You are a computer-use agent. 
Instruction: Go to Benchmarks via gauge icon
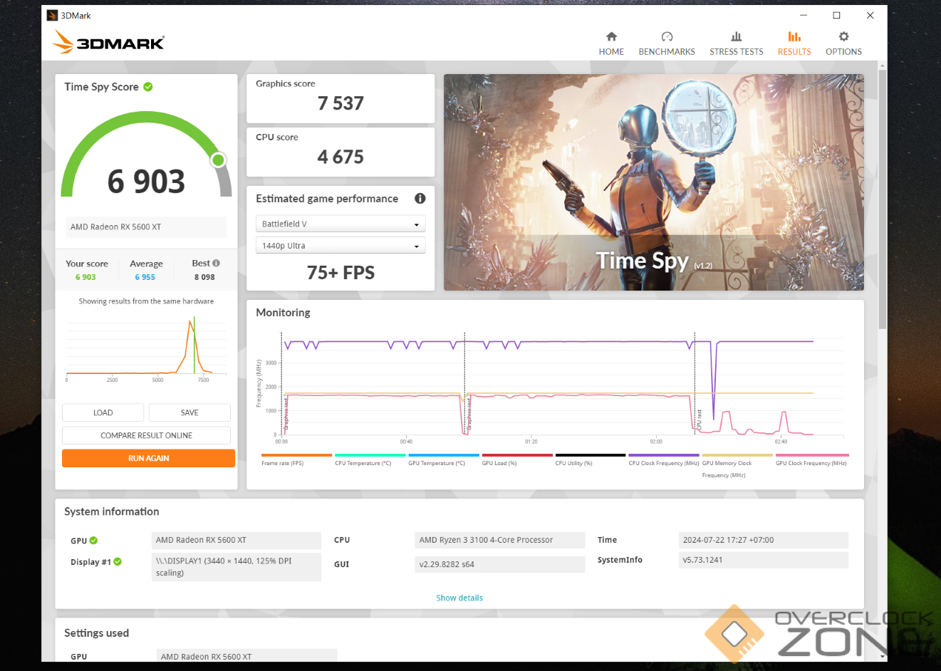click(667, 37)
